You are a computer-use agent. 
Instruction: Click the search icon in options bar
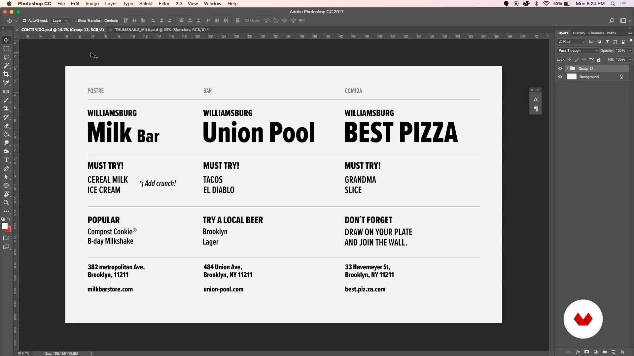click(612, 20)
